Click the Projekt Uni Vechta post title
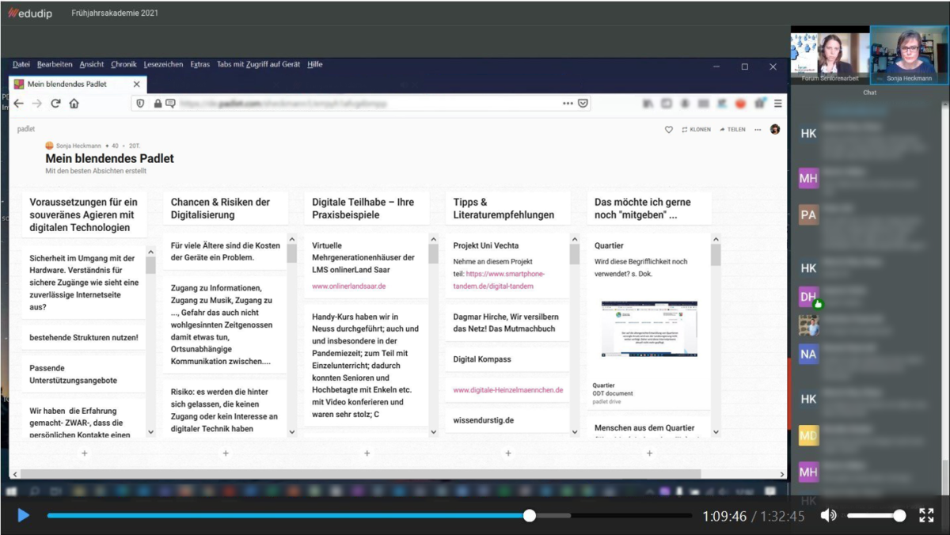Viewport: 950px width, 535px height. point(486,246)
